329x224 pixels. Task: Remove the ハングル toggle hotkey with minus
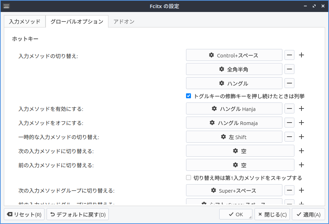[289, 83]
